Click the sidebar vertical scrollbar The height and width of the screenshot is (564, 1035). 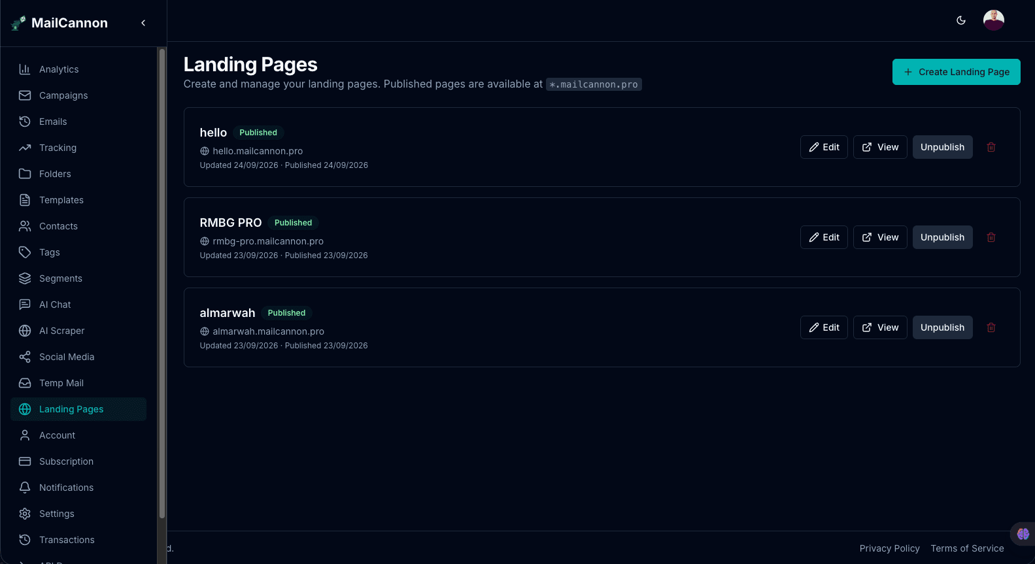(162, 284)
